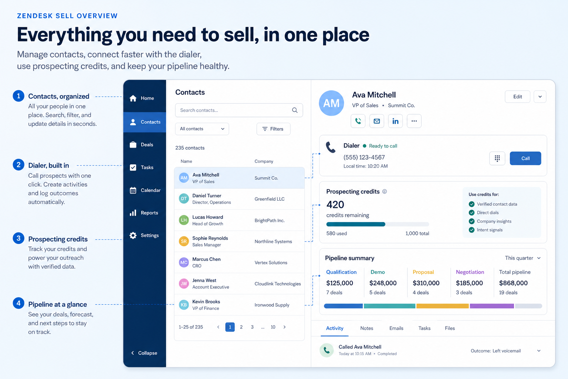The height and width of the screenshot is (379, 568).
Task: Open Deals in the sidebar menu
Action: tap(145, 145)
